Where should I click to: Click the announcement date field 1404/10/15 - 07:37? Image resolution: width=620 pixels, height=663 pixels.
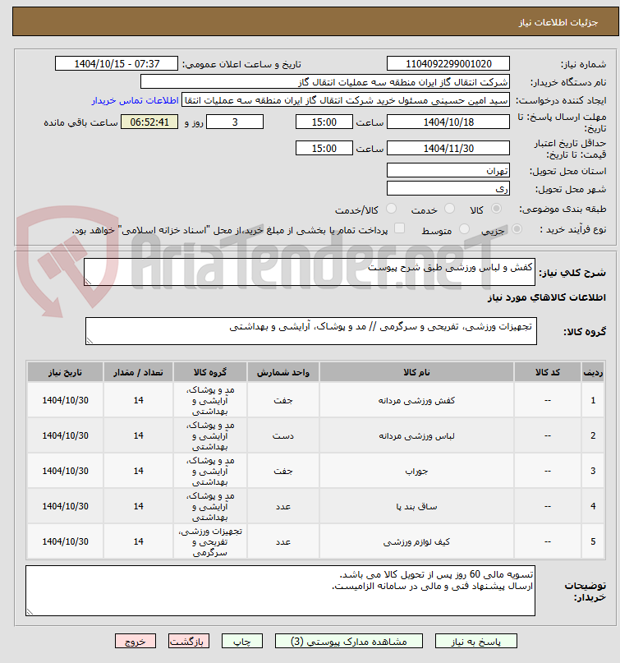tap(117, 64)
